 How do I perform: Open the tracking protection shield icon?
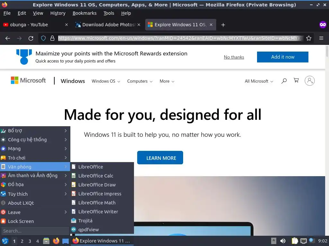pos(43,38)
